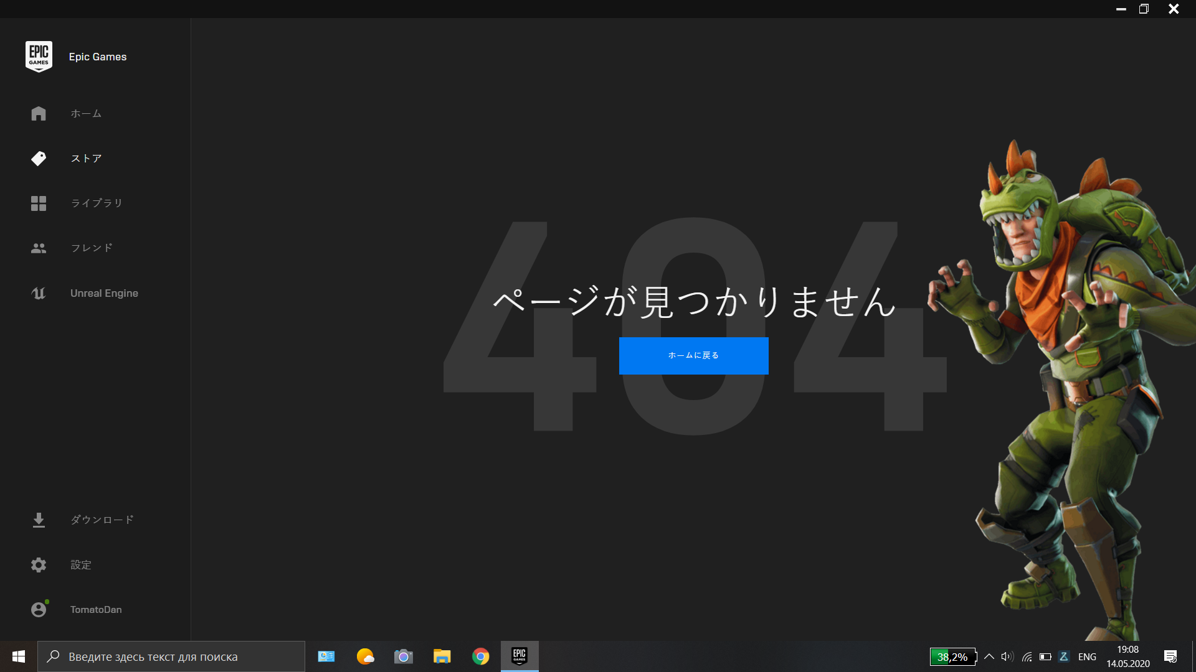The width and height of the screenshot is (1196, 672).
Task: Open the Windows notification center icon
Action: click(1170, 656)
